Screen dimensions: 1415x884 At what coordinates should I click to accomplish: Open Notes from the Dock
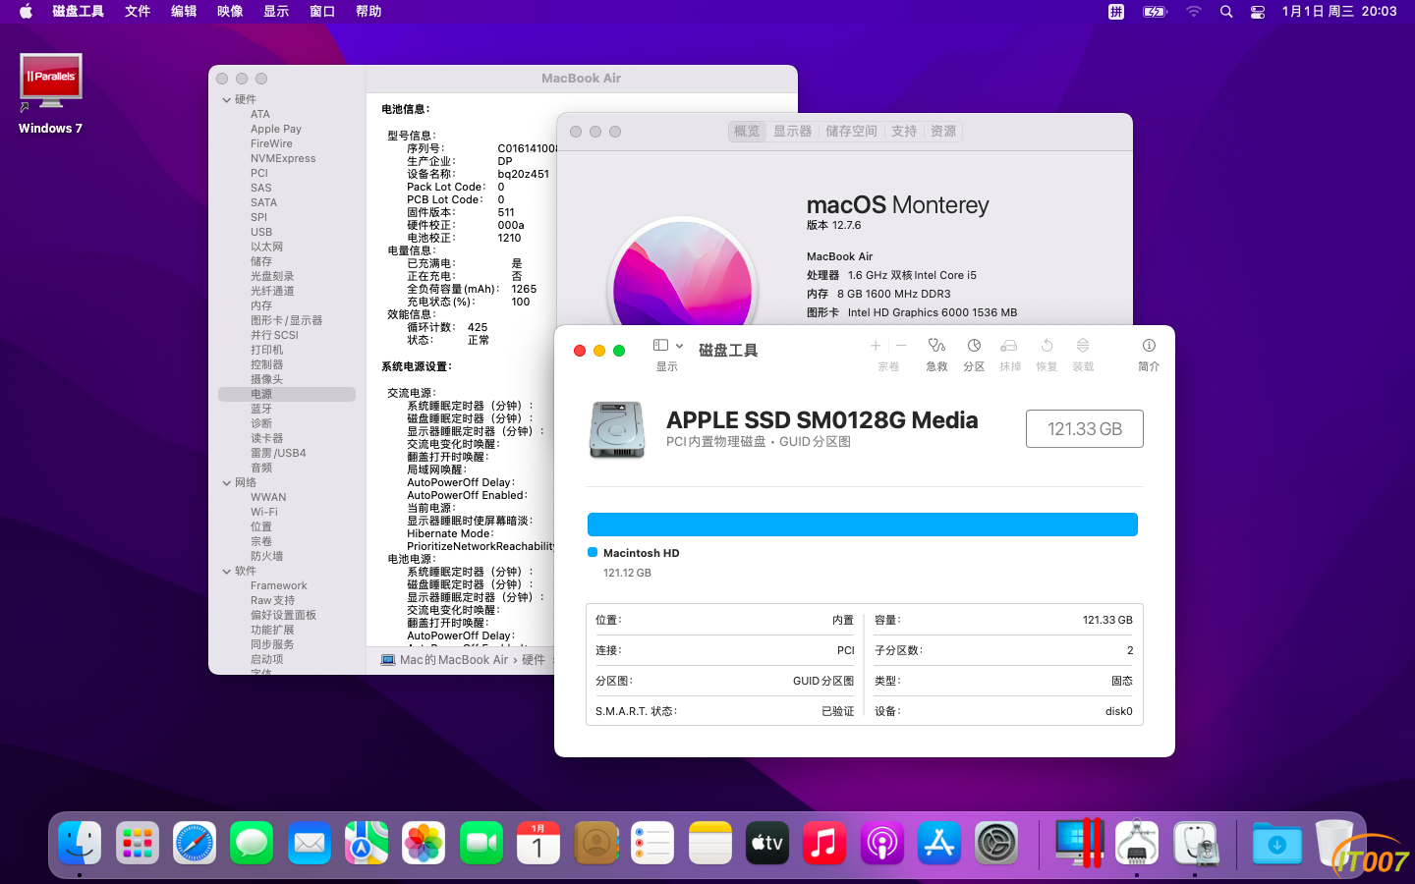coord(710,843)
